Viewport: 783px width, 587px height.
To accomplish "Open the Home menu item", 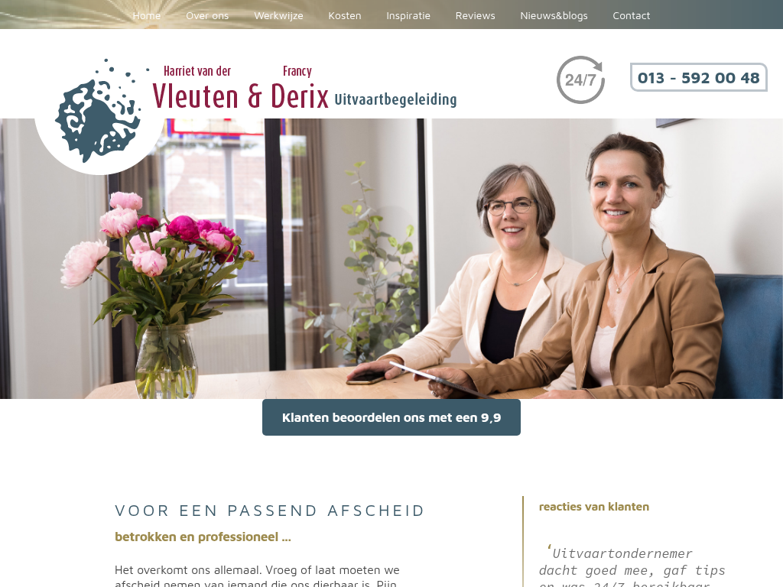I will click(147, 15).
